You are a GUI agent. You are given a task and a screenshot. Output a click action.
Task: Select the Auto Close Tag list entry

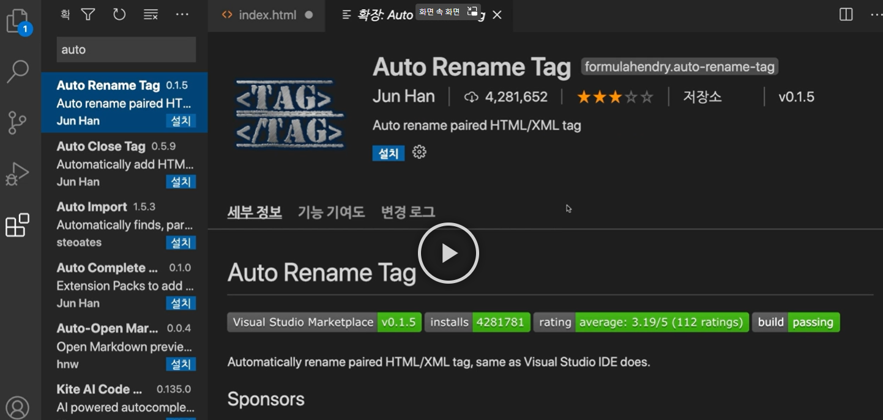(x=125, y=163)
